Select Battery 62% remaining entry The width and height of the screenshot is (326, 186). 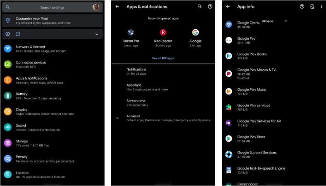[38, 96]
